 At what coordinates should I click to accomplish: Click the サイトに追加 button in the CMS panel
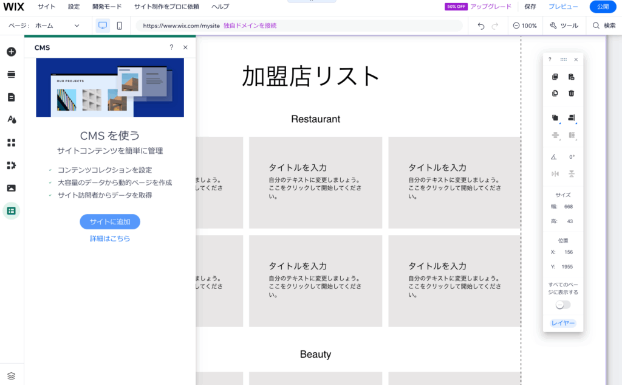109,221
